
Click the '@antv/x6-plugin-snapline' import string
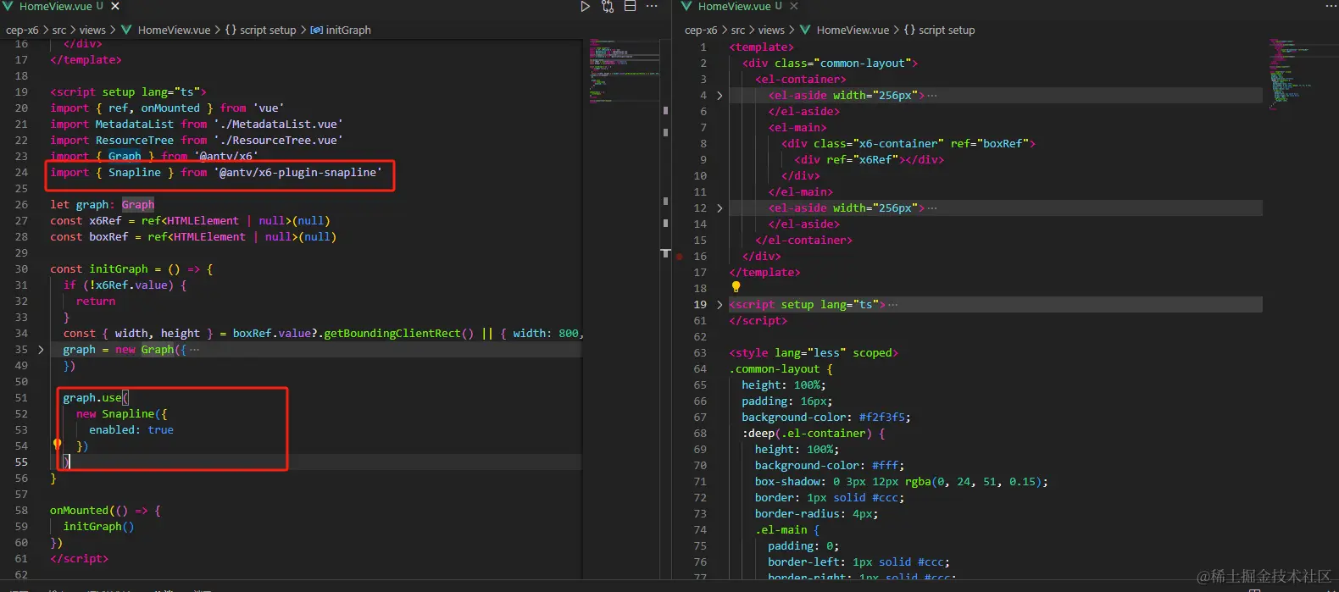[297, 173]
